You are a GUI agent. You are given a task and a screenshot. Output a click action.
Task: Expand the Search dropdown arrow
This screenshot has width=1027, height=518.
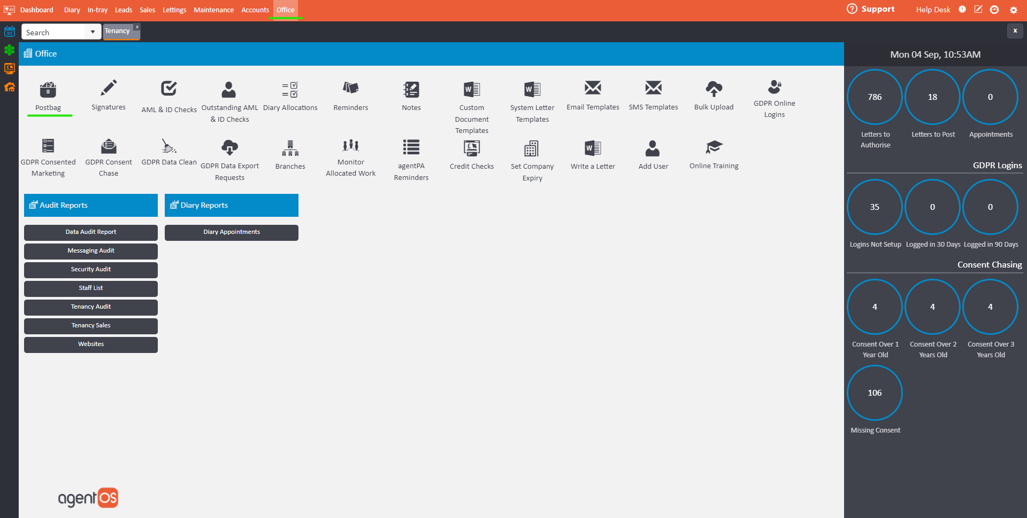[93, 32]
